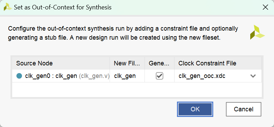Click the Set as Out-of-Context for Synthesis title
Image resolution: width=274 pixels, height=127 pixels.
click(x=63, y=7)
